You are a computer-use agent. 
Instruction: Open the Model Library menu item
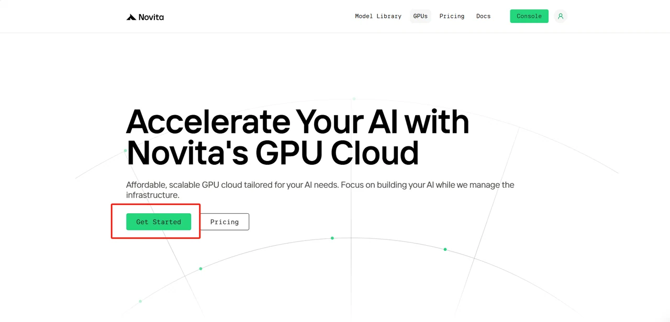tap(378, 16)
